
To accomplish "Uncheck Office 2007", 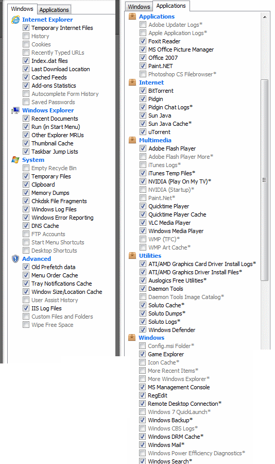I will tap(143, 58).
